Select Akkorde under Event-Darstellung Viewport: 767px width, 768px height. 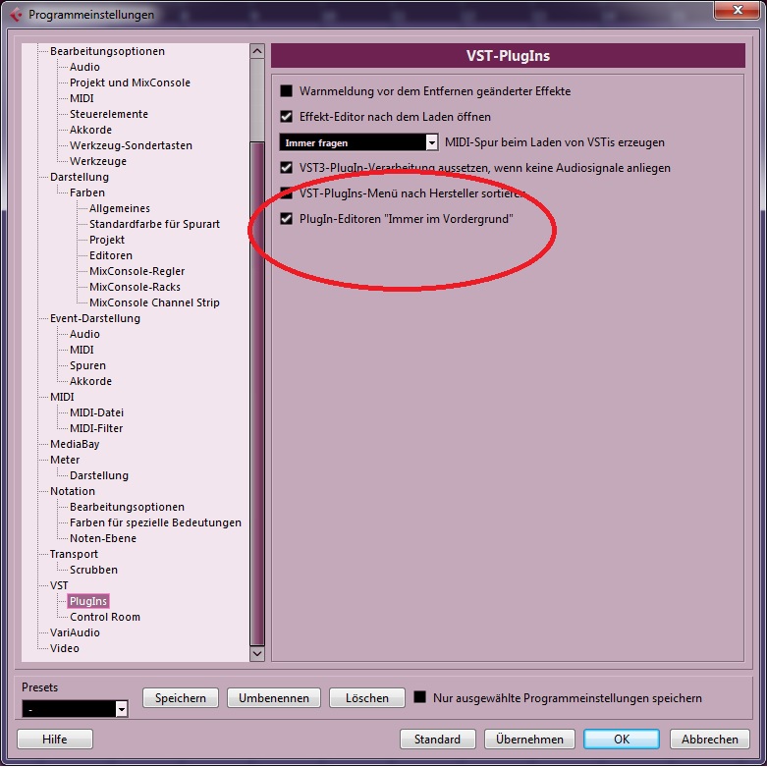point(90,381)
